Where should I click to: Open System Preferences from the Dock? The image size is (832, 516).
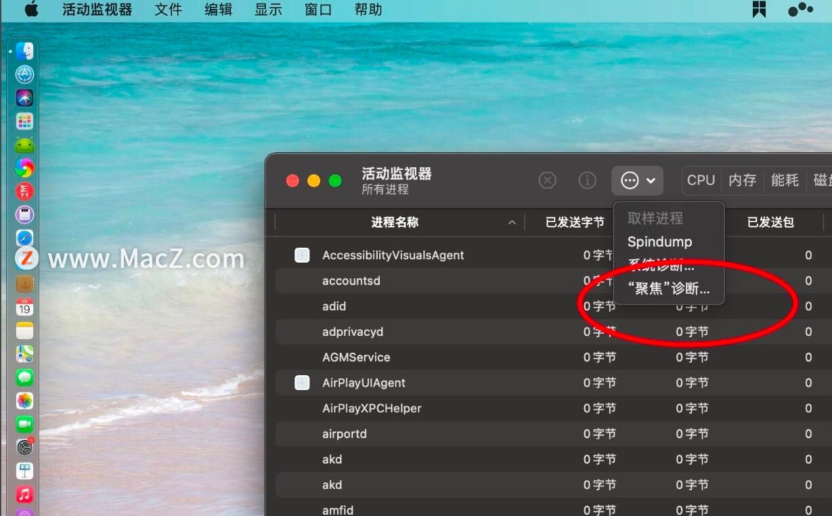tap(25, 447)
